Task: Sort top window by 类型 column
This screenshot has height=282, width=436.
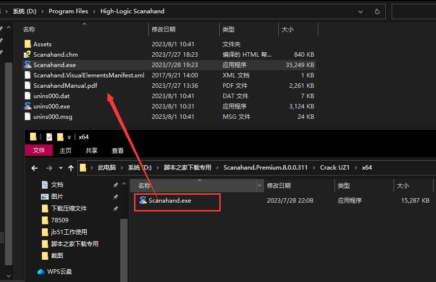Action: tap(249, 29)
